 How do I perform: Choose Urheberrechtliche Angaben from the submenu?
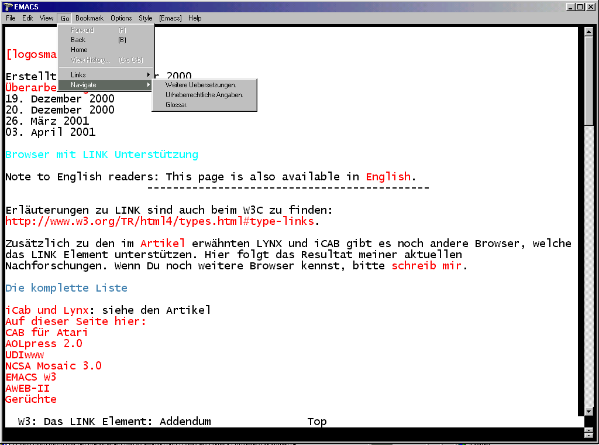tap(204, 95)
